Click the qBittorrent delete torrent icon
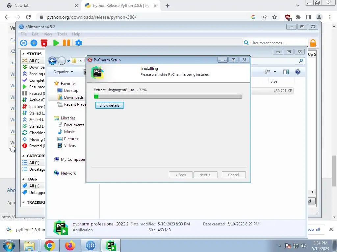Screen dimensions: 337x252 [44, 43]
